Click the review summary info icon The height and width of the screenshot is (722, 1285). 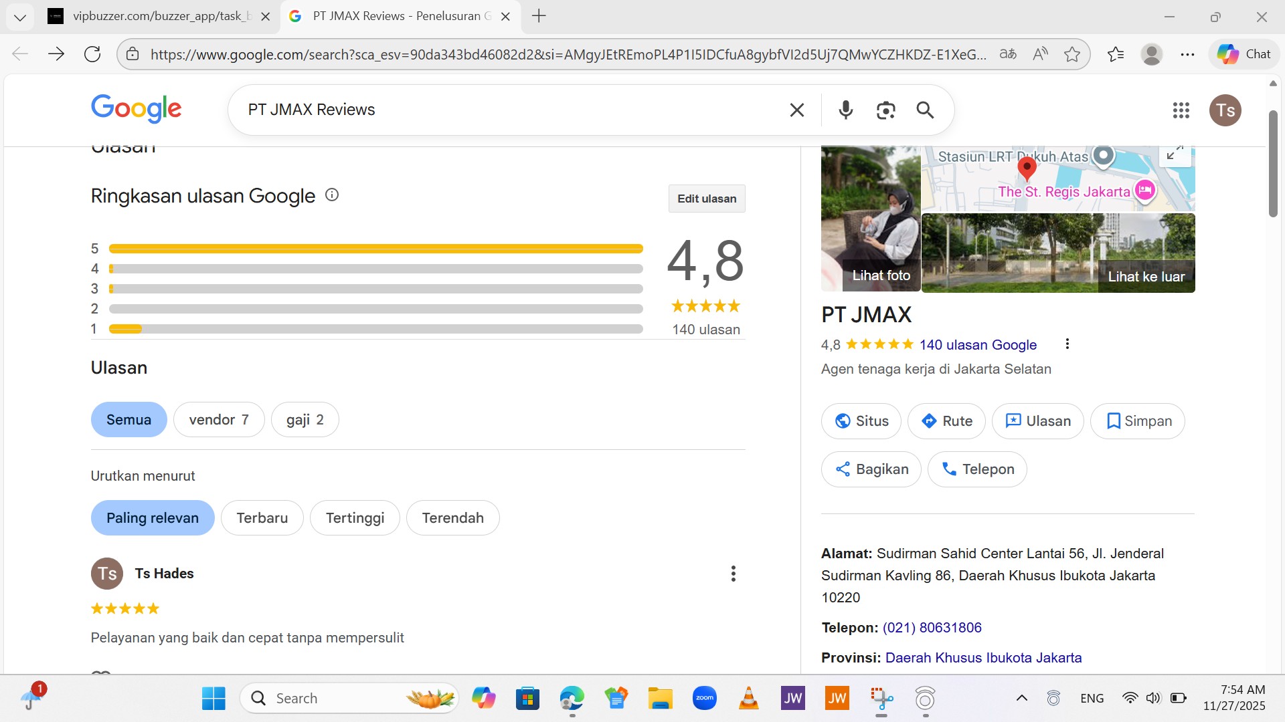332,195
